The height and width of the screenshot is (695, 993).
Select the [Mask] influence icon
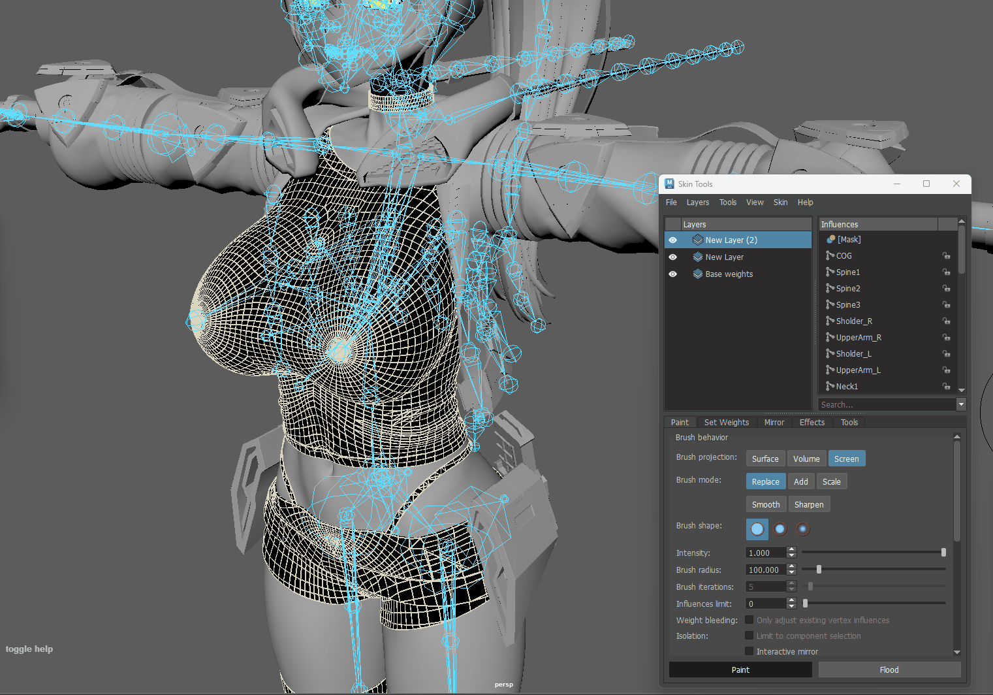(x=830, y=240)
